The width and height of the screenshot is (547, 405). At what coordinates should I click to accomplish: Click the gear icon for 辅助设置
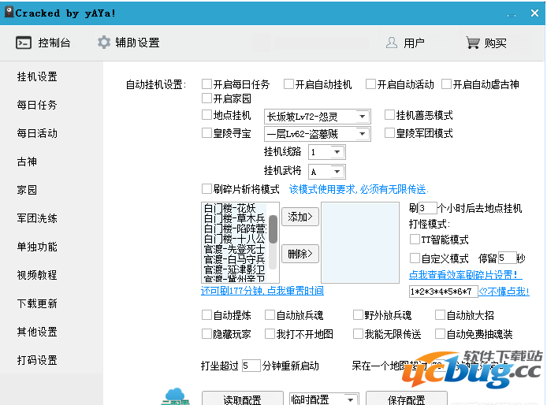104,43
